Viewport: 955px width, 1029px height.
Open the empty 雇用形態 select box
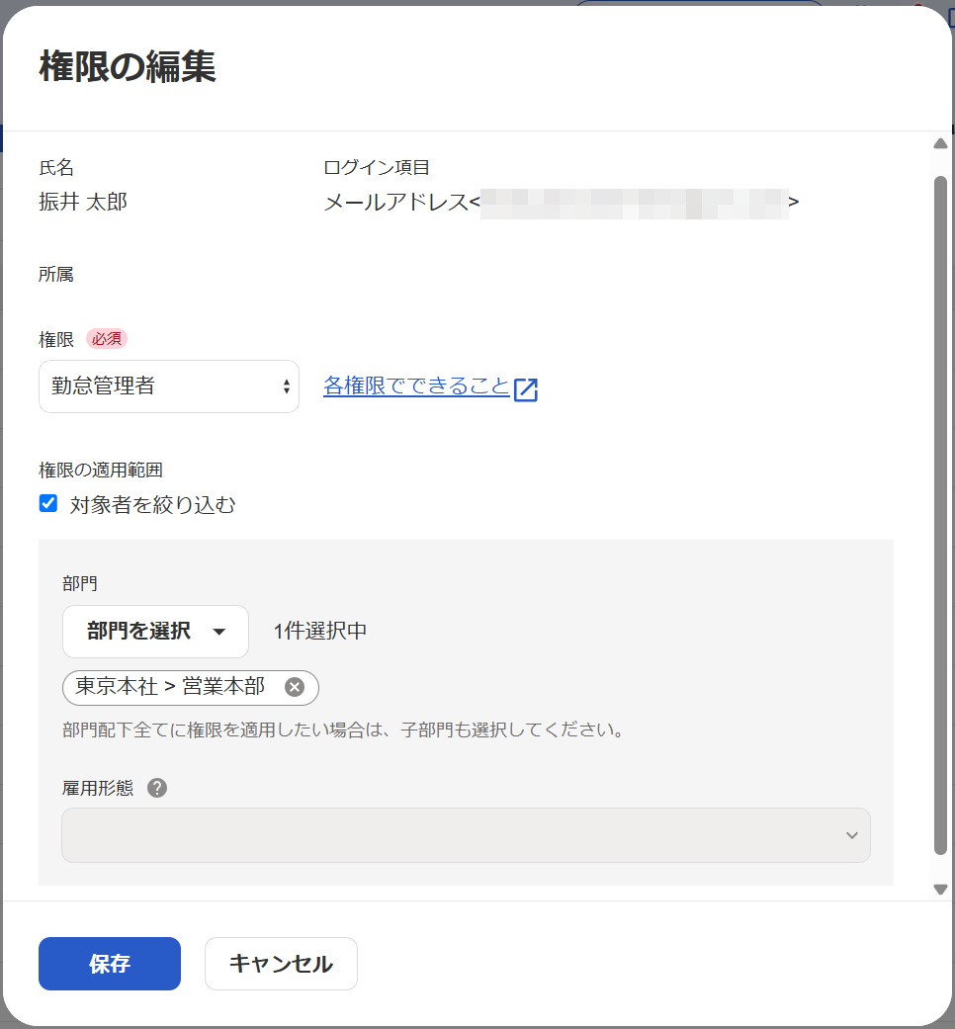click(x=466, y=834)
